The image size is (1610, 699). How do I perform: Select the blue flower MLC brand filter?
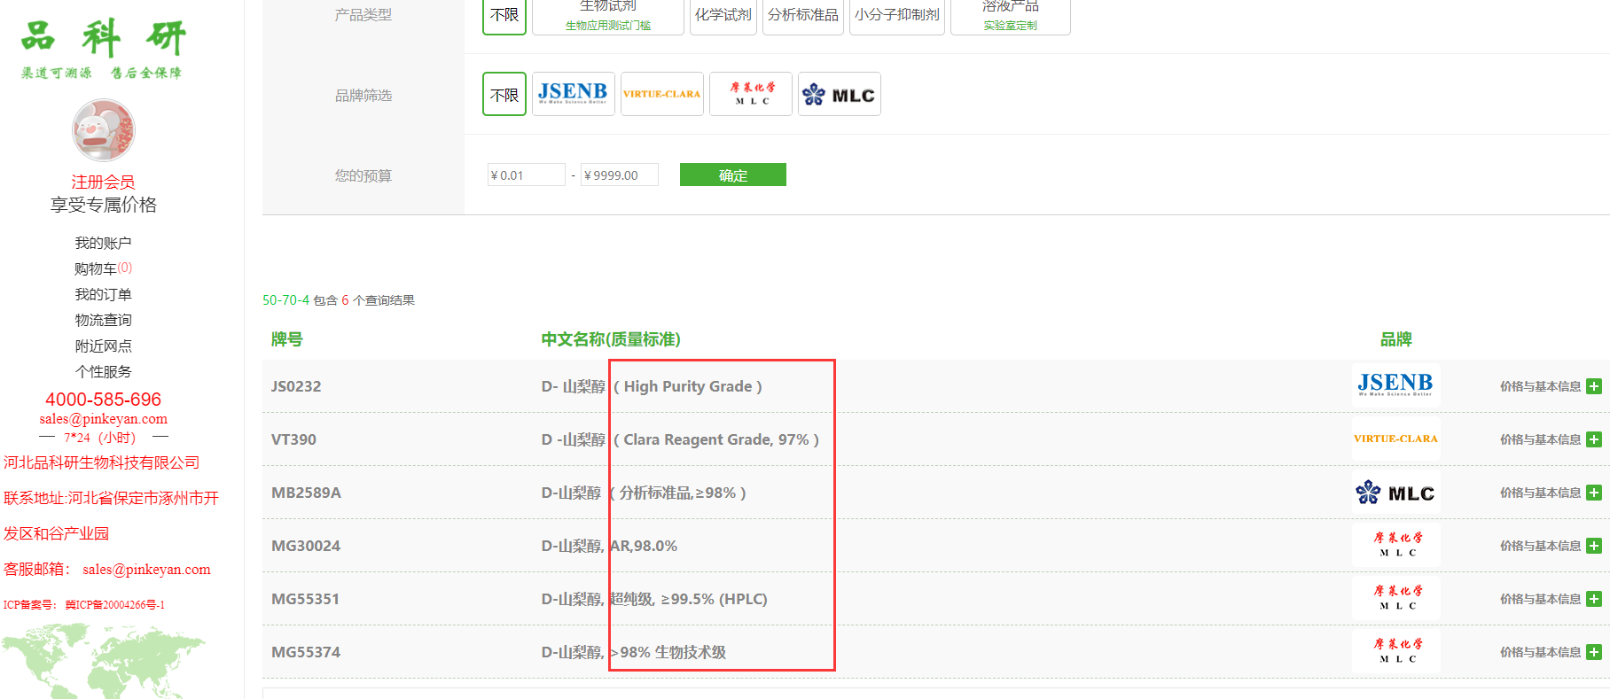(x=839, y=94)
